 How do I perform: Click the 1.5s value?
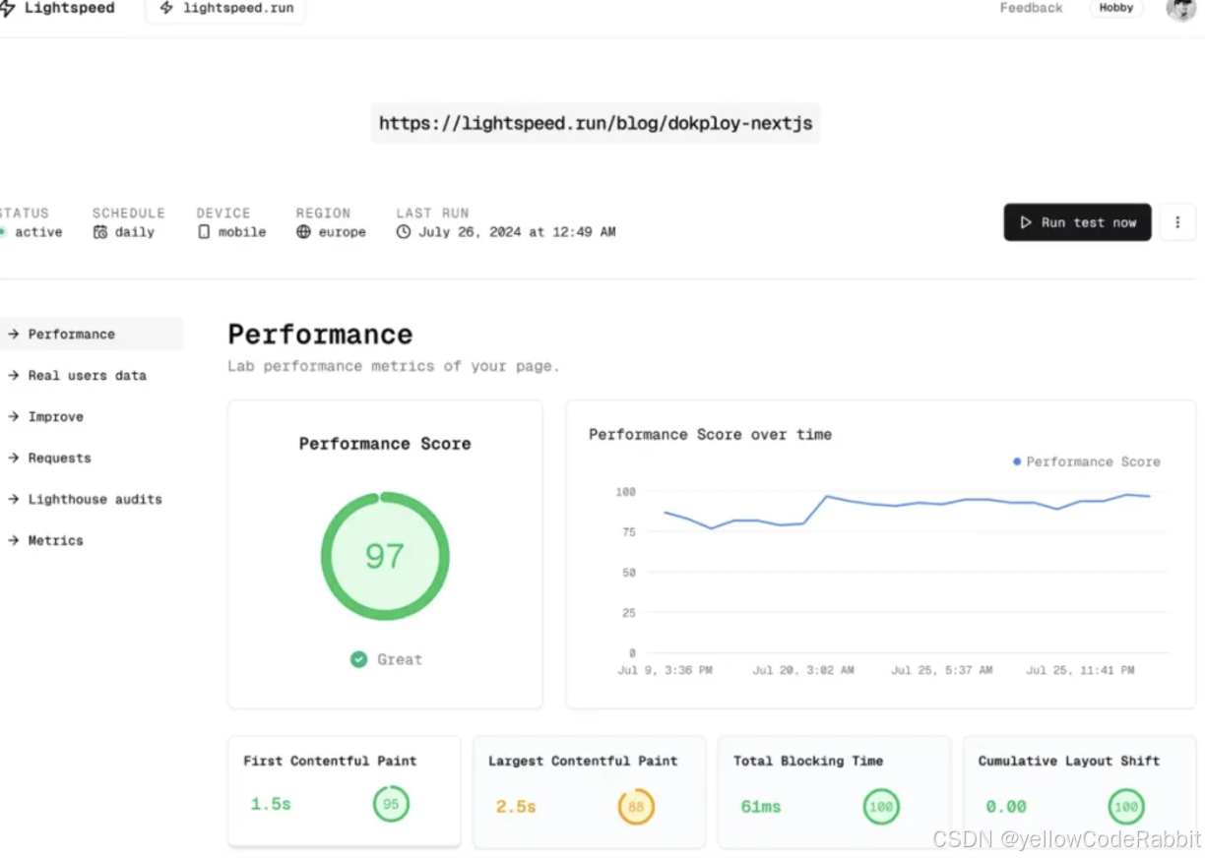[271, 805]
